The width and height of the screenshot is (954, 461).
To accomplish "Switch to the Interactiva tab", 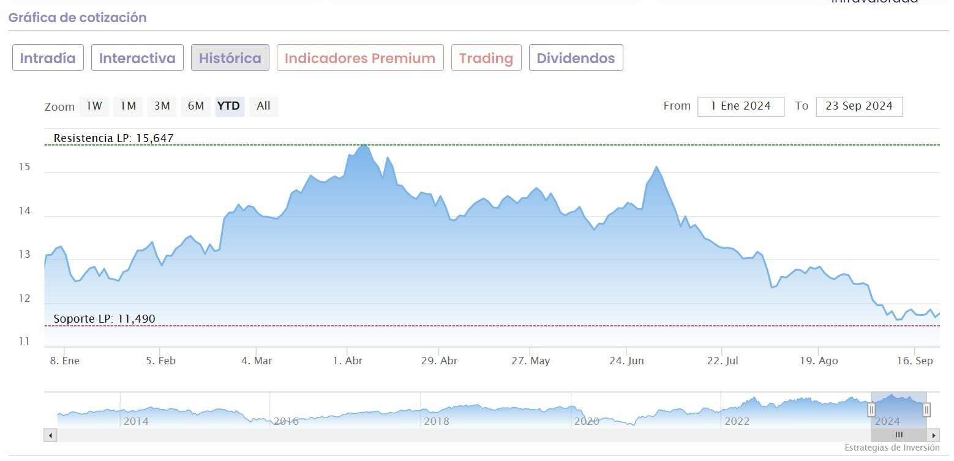I will tap(137, 58).
